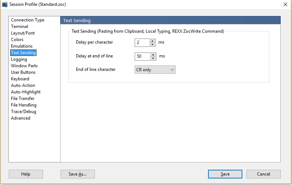This screenshot has width=292, height=185.
Task: Cancel the session profile dialog
Action: point(263,174)
